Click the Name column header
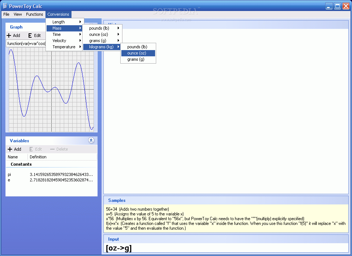The height and width of the screenshot is (256, 352). click(16, 157)
